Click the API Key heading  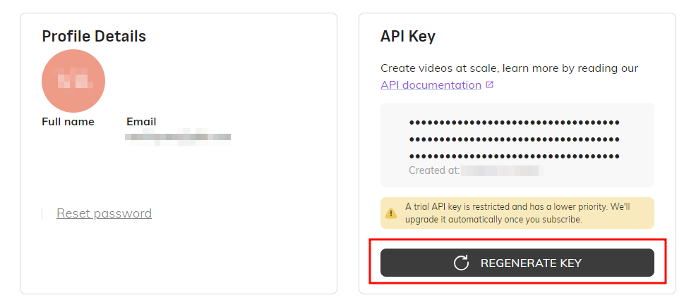(408, 36)
